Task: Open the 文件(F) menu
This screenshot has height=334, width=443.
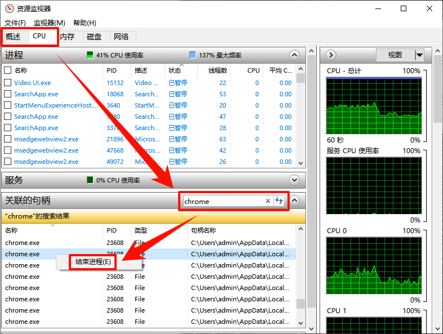Action: 15,23
